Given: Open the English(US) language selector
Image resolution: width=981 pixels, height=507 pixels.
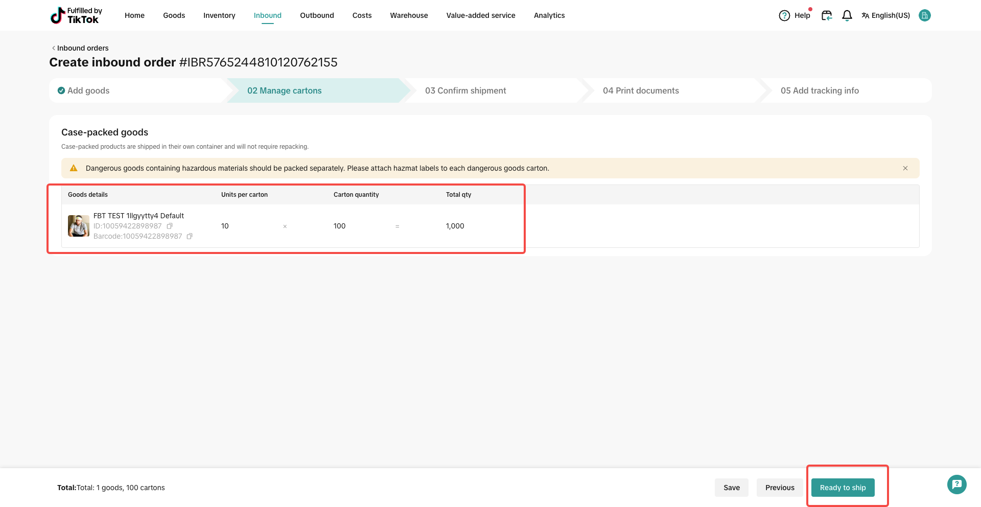Looking at the screenshot, I should coord(885,15).
